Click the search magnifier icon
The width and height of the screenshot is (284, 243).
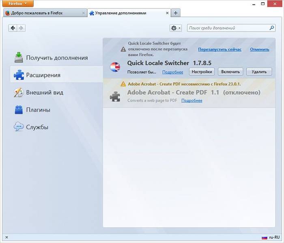tap(272, 28)
